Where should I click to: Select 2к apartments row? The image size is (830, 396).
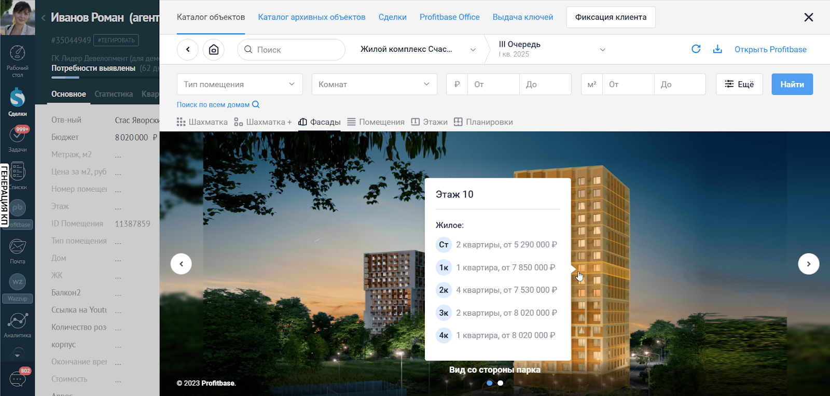pyautogui.click(x=497, y=290)
